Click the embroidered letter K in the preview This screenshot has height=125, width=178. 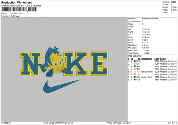[x=75, y=64]
